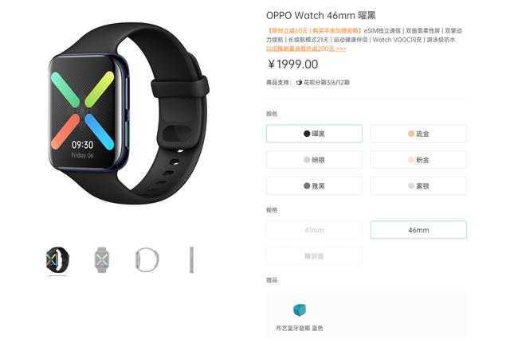Select the 雾银 color option
Viewport: 510px width, 339px height.
point(418,185)
